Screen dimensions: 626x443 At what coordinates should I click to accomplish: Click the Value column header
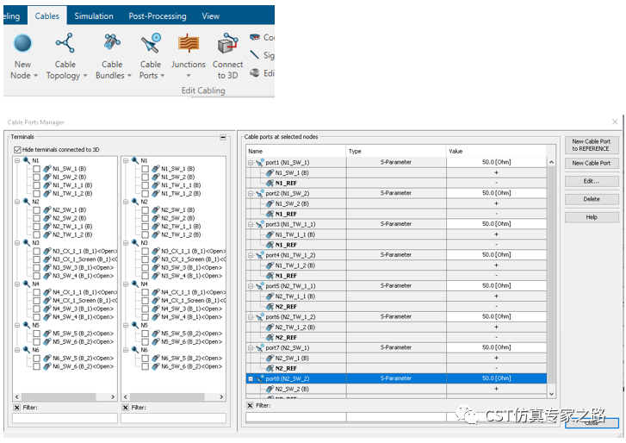[496, 152]
